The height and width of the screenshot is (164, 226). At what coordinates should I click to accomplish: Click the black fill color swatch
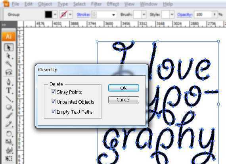click(x=48, y=15)
